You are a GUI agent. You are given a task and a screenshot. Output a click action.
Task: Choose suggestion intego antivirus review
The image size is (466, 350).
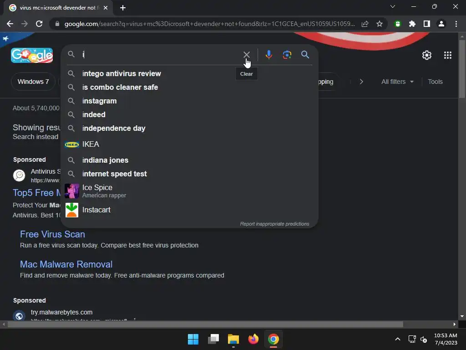[189, 73]
